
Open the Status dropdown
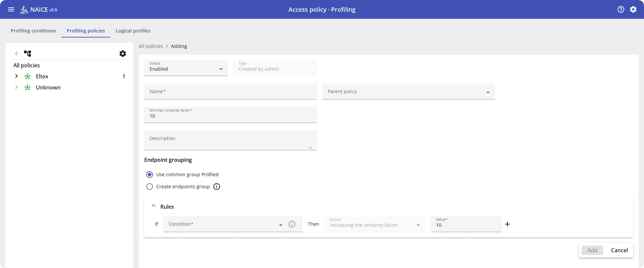pyautogui.click(x=186, y=68)
